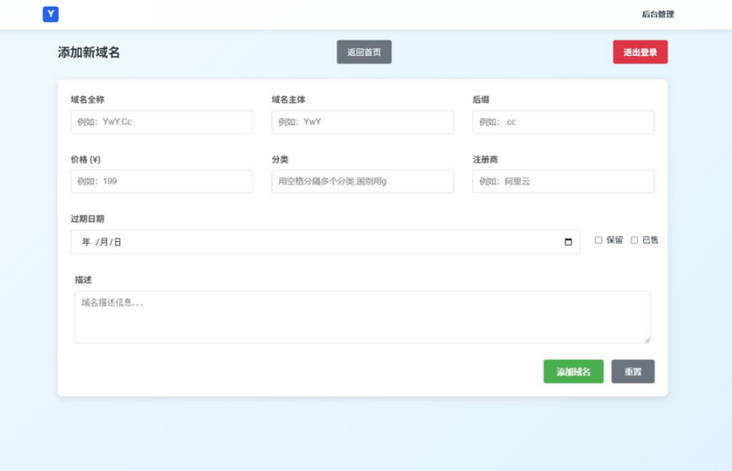Click the 返回首页 button

click(364, 52)
